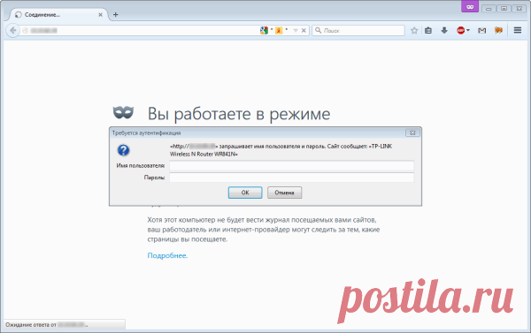The width and height of the screenshot is (531, 333).
Task: Maximize the browser window
Action: click(x=504, y=9)
